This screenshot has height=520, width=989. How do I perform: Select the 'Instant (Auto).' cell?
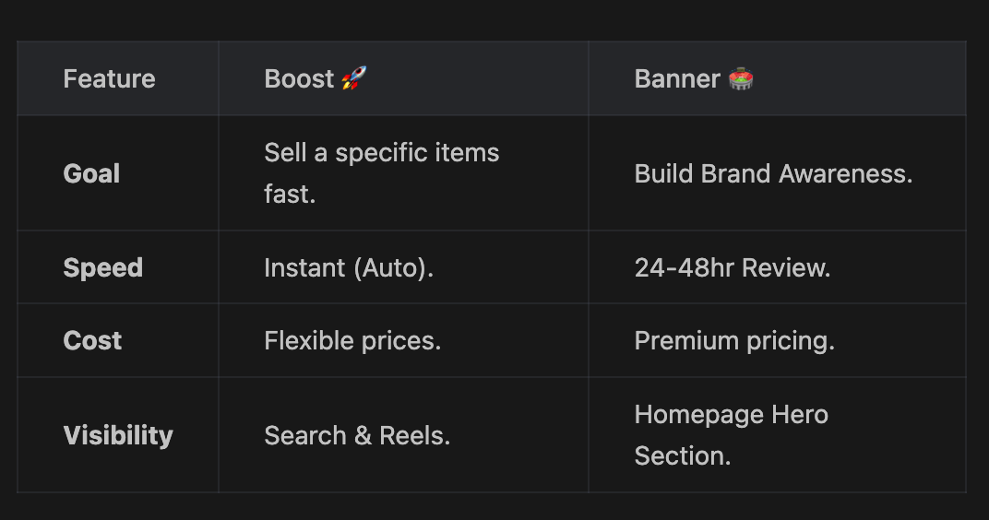[348, 268]
